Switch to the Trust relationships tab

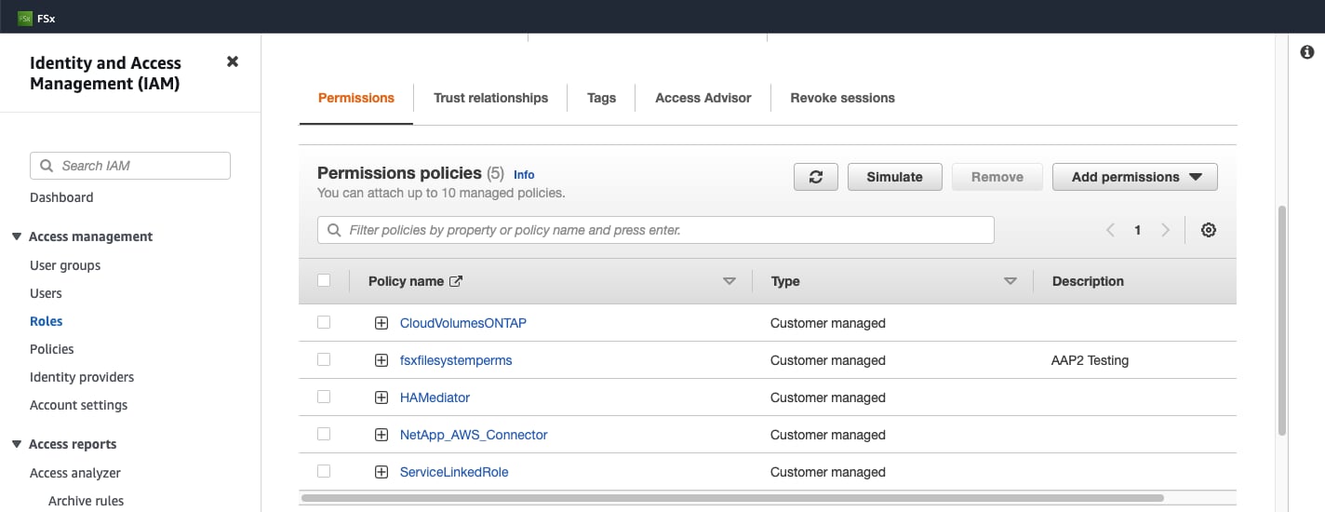[x=490, y=98]
